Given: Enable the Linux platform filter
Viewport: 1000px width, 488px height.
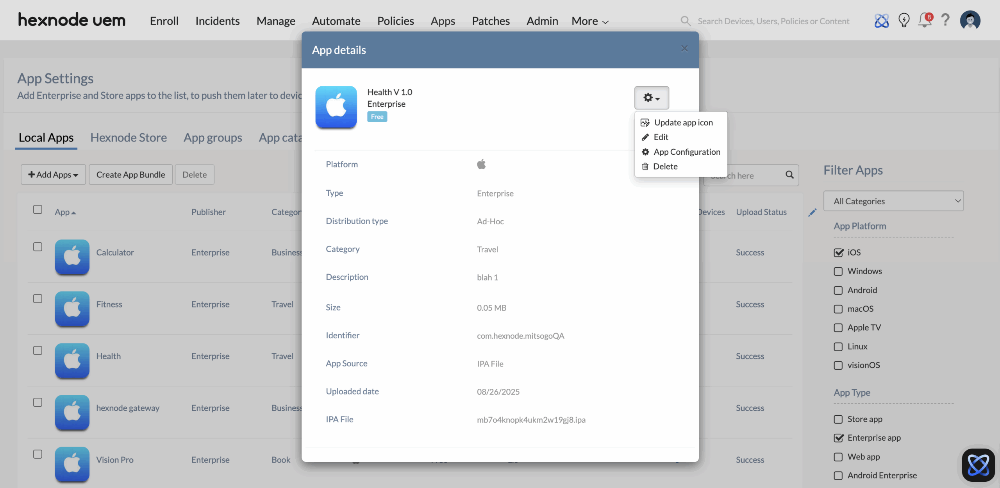Looking at the screenshot, I should [x=838, y=347].
